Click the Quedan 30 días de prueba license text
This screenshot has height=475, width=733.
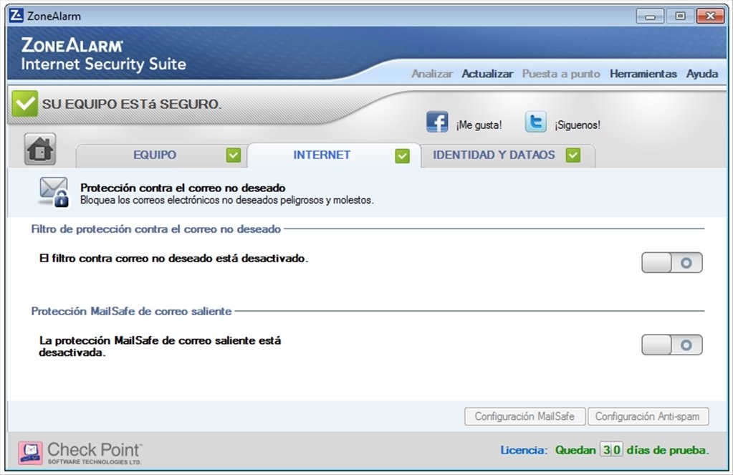[x=632, y=450]
